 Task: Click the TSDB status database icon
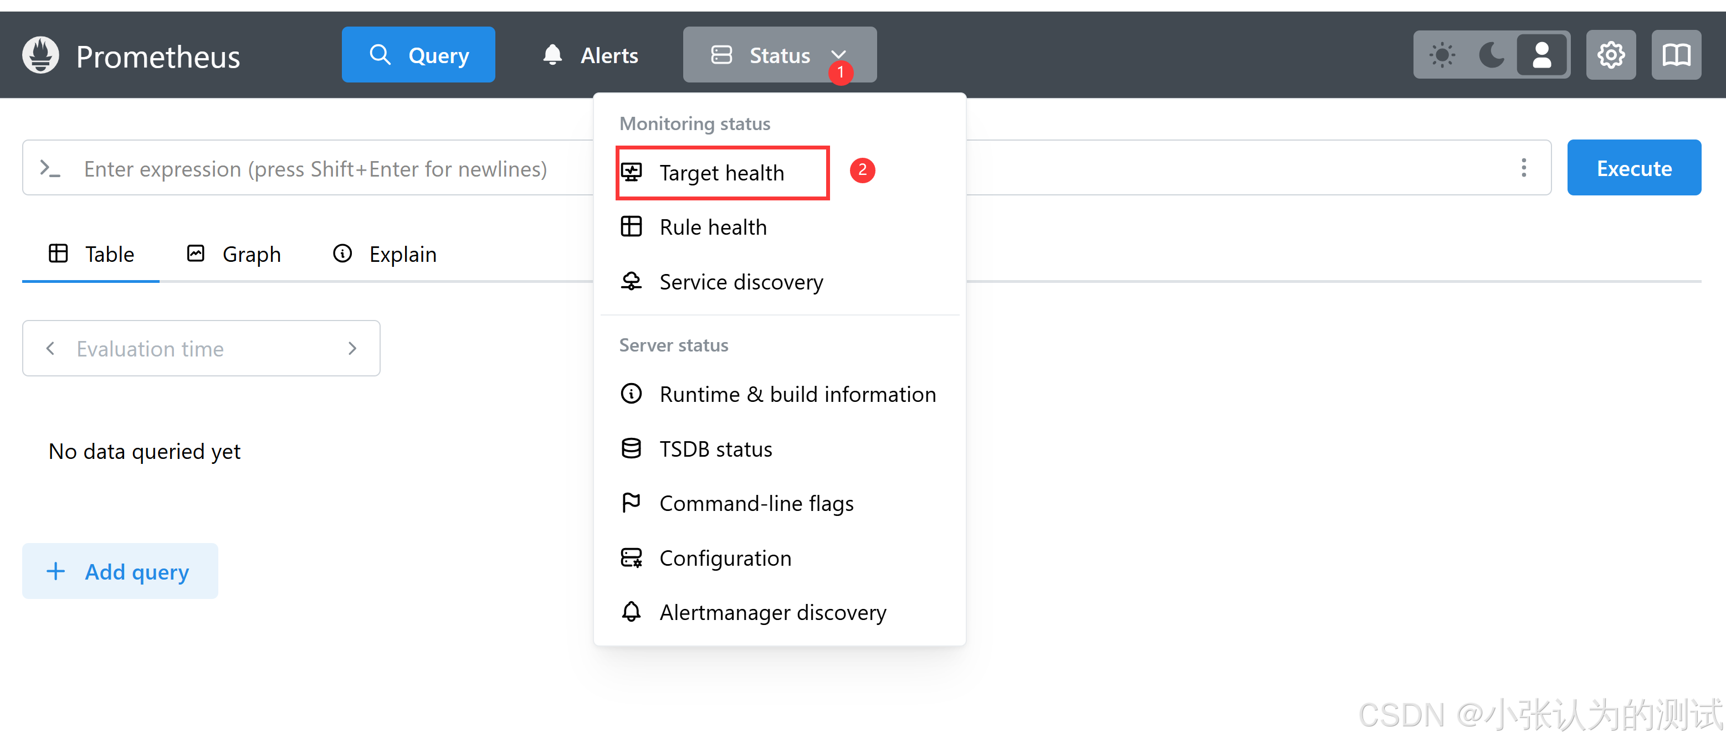(x=631, y=449)
